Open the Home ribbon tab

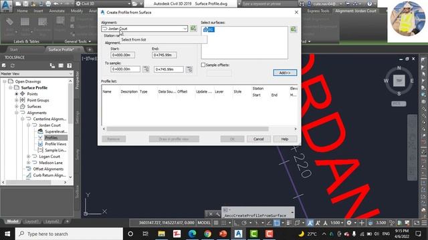[x=22, y=11]
